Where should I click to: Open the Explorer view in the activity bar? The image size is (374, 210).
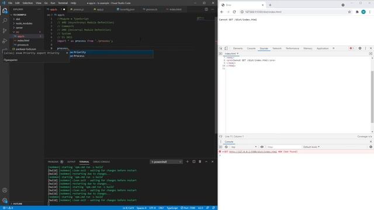coord(5,10)
